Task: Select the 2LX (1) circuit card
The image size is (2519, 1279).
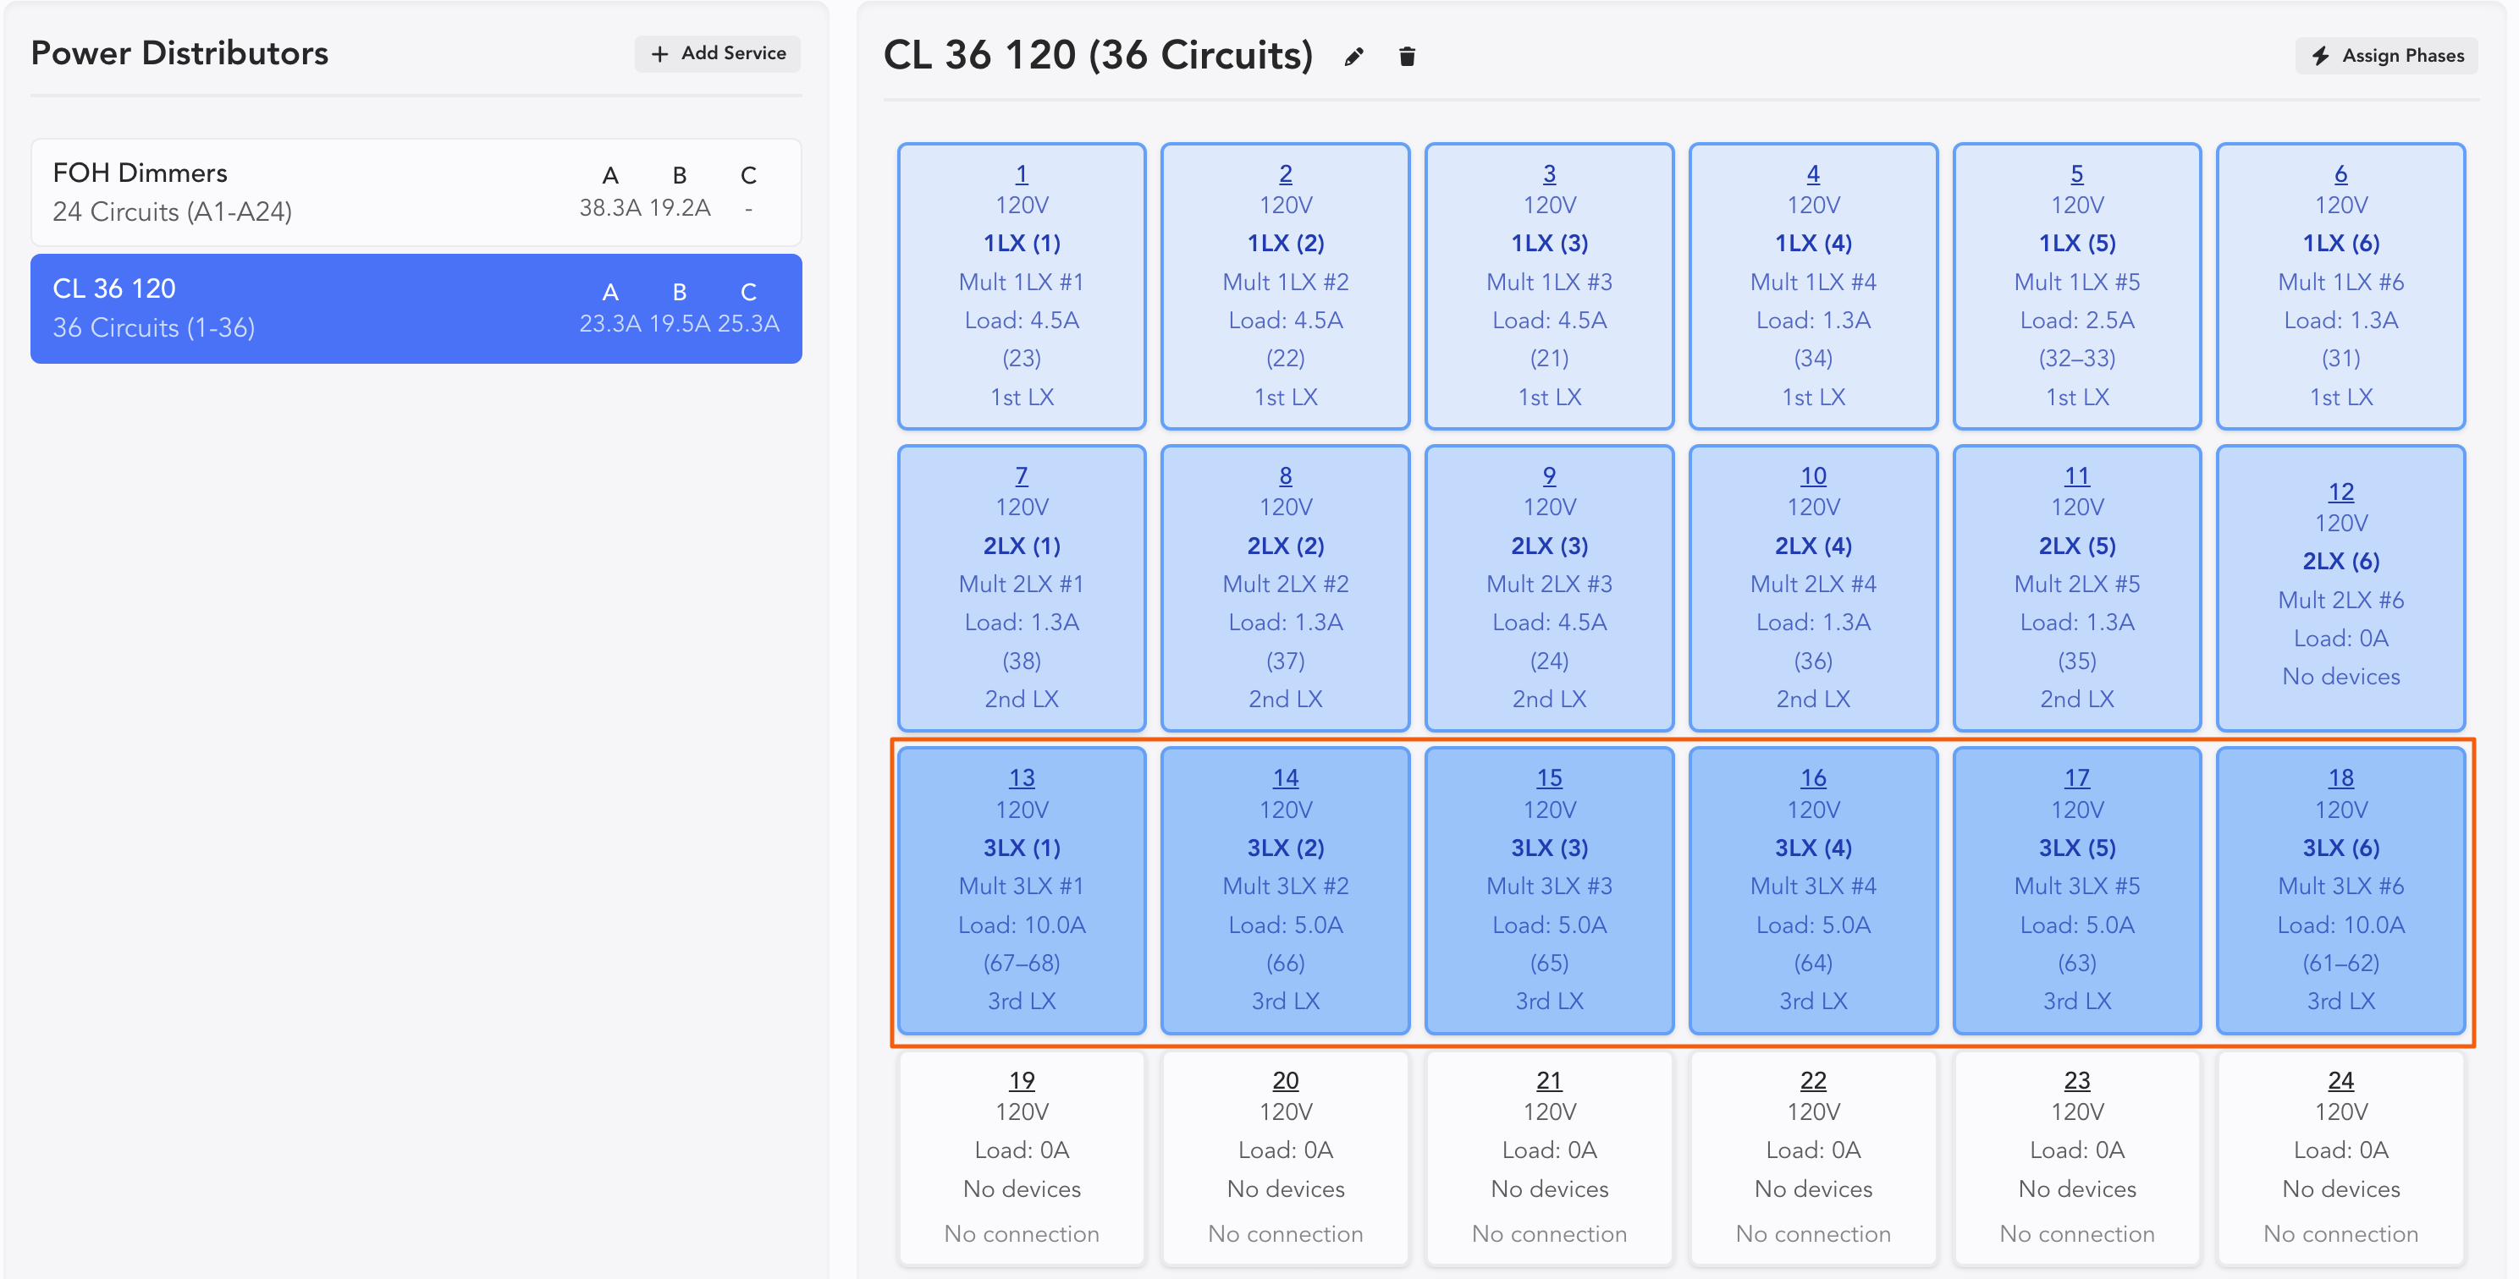Action: pyautogui.click(x=1021, y=588)
